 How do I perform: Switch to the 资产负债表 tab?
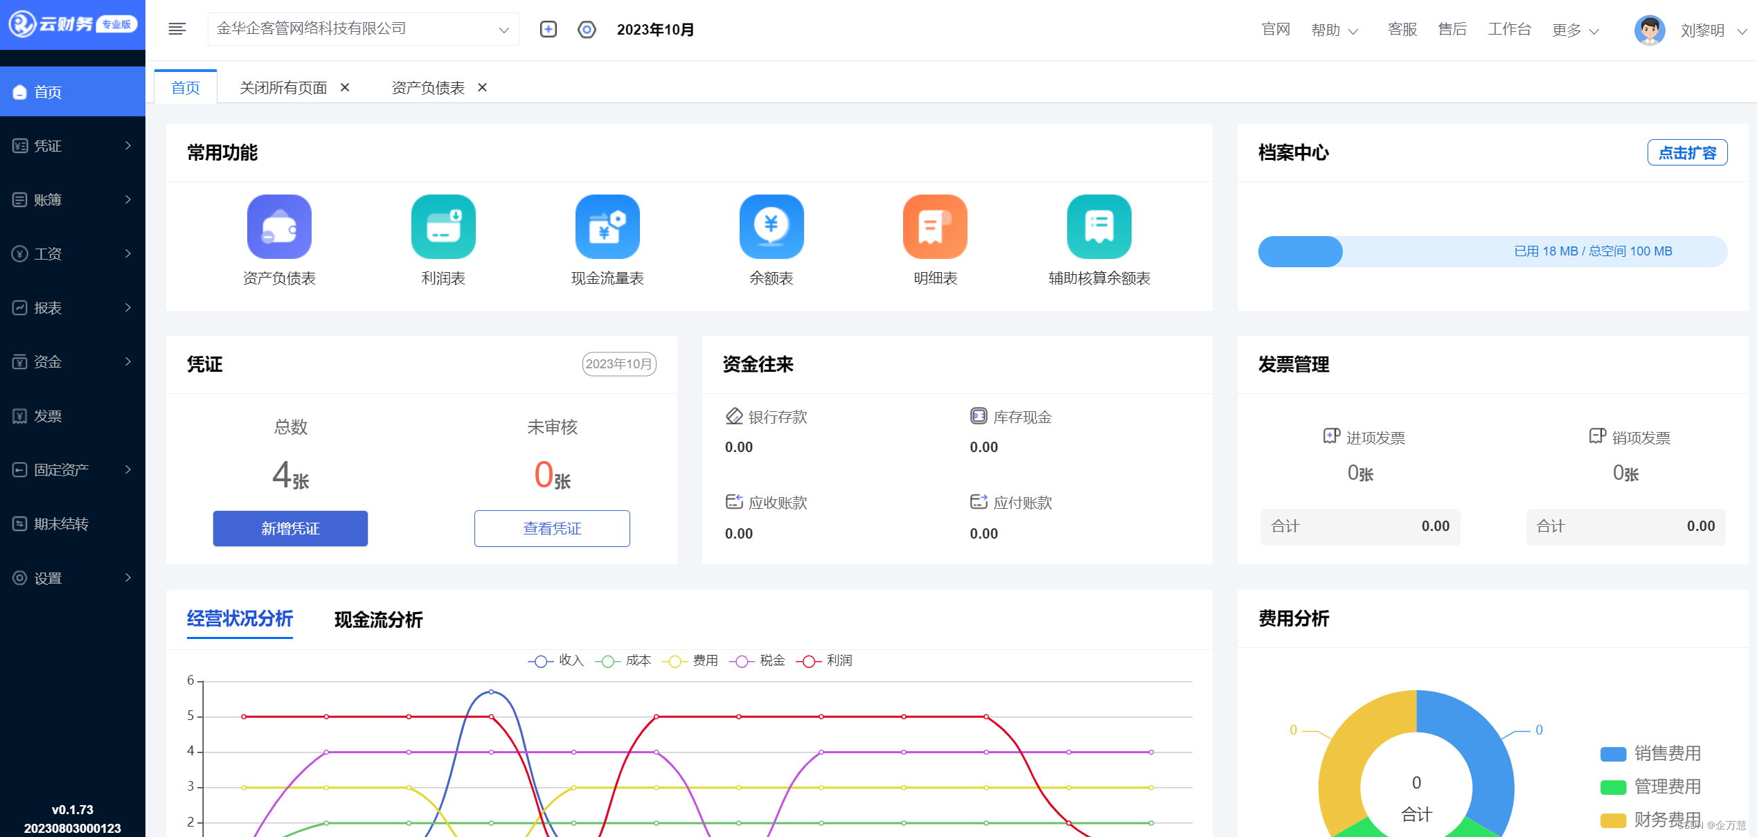[x=427, y=87]
